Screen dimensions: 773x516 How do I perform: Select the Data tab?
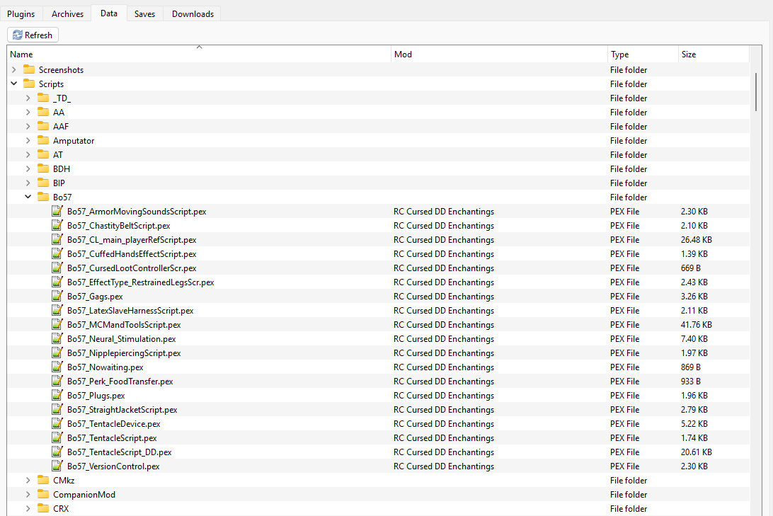(x=109, y=13)
